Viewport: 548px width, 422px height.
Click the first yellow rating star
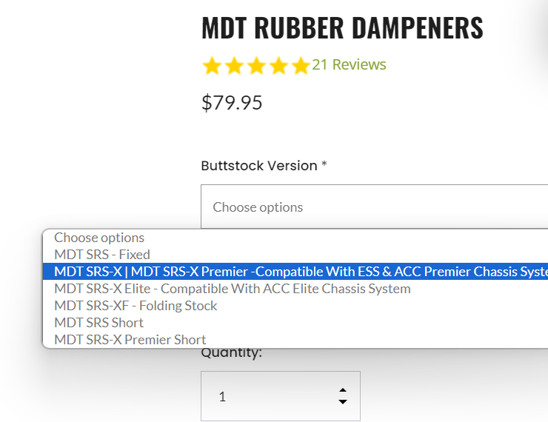tap(212, 67)
